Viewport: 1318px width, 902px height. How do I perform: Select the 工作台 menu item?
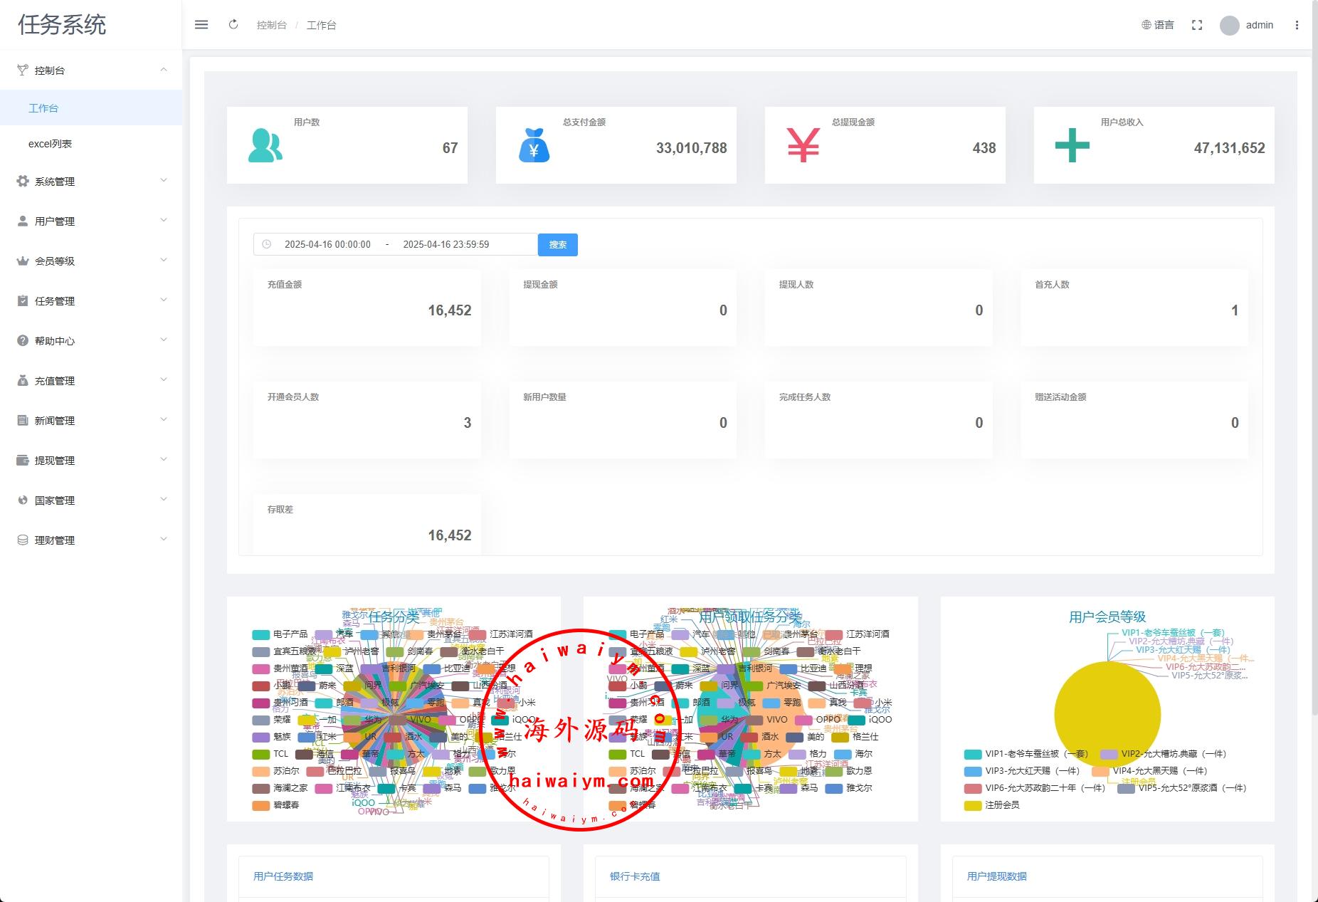click(x=43, y=108)
